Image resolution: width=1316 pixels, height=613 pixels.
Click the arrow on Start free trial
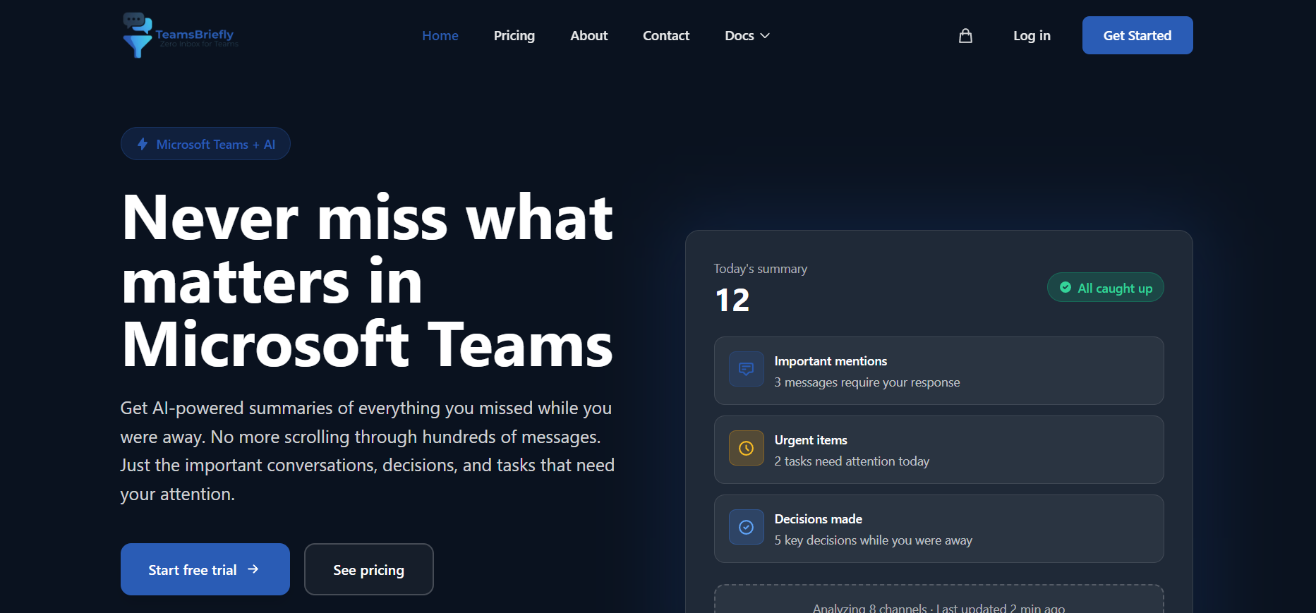pyautogui.click(x=253, y=569)
